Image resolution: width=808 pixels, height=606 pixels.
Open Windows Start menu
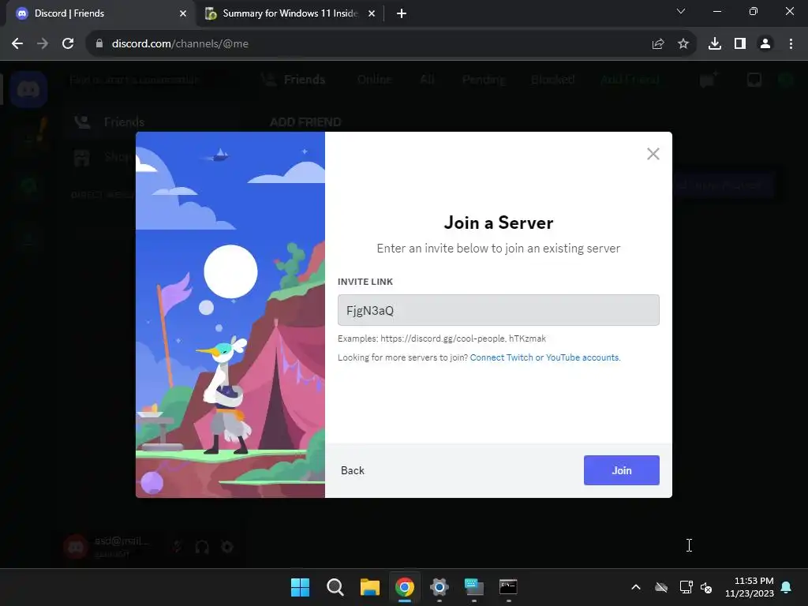(300, 587)
